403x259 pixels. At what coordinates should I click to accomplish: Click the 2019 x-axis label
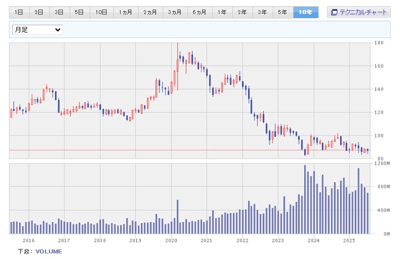[x=135, y=240]
